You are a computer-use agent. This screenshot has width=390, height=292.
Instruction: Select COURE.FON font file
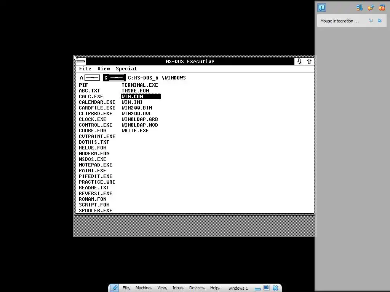[93, 131]
